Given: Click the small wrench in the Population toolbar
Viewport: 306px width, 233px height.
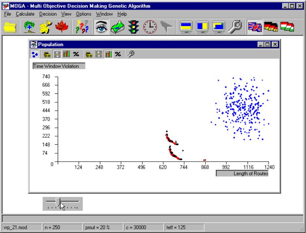Looking at the screenshot, I should click(x=131, y=54).
